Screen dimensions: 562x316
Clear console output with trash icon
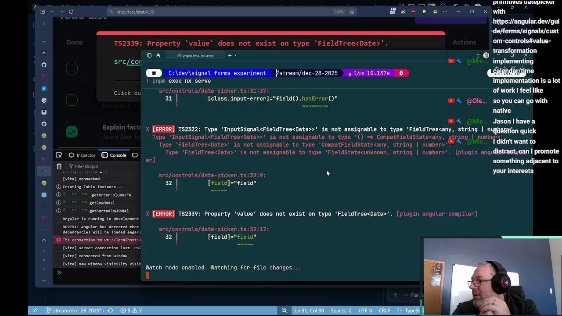pos(59,166)
